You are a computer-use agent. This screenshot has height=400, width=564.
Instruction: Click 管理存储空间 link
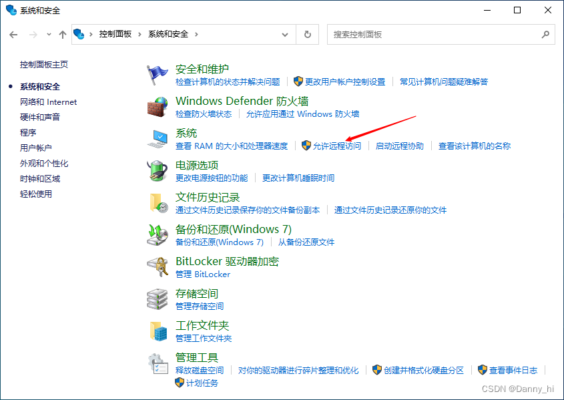point(200,307)
